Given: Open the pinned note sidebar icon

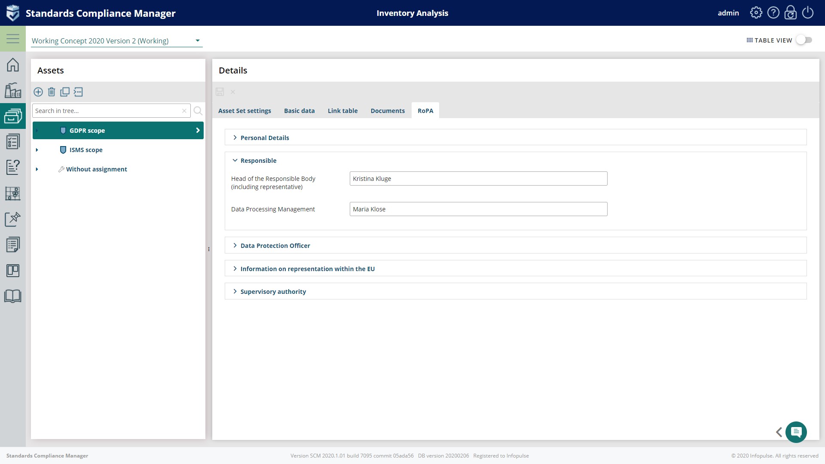Looking at the screenshot, I should point(13,219).
